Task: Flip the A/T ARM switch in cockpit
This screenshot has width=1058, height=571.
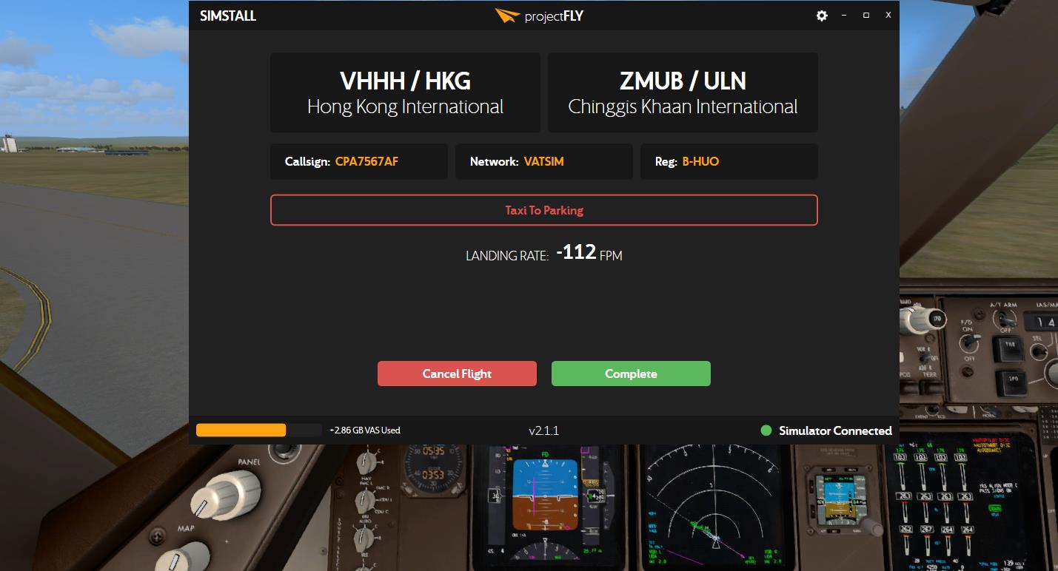Action: tap(1005, 319)
